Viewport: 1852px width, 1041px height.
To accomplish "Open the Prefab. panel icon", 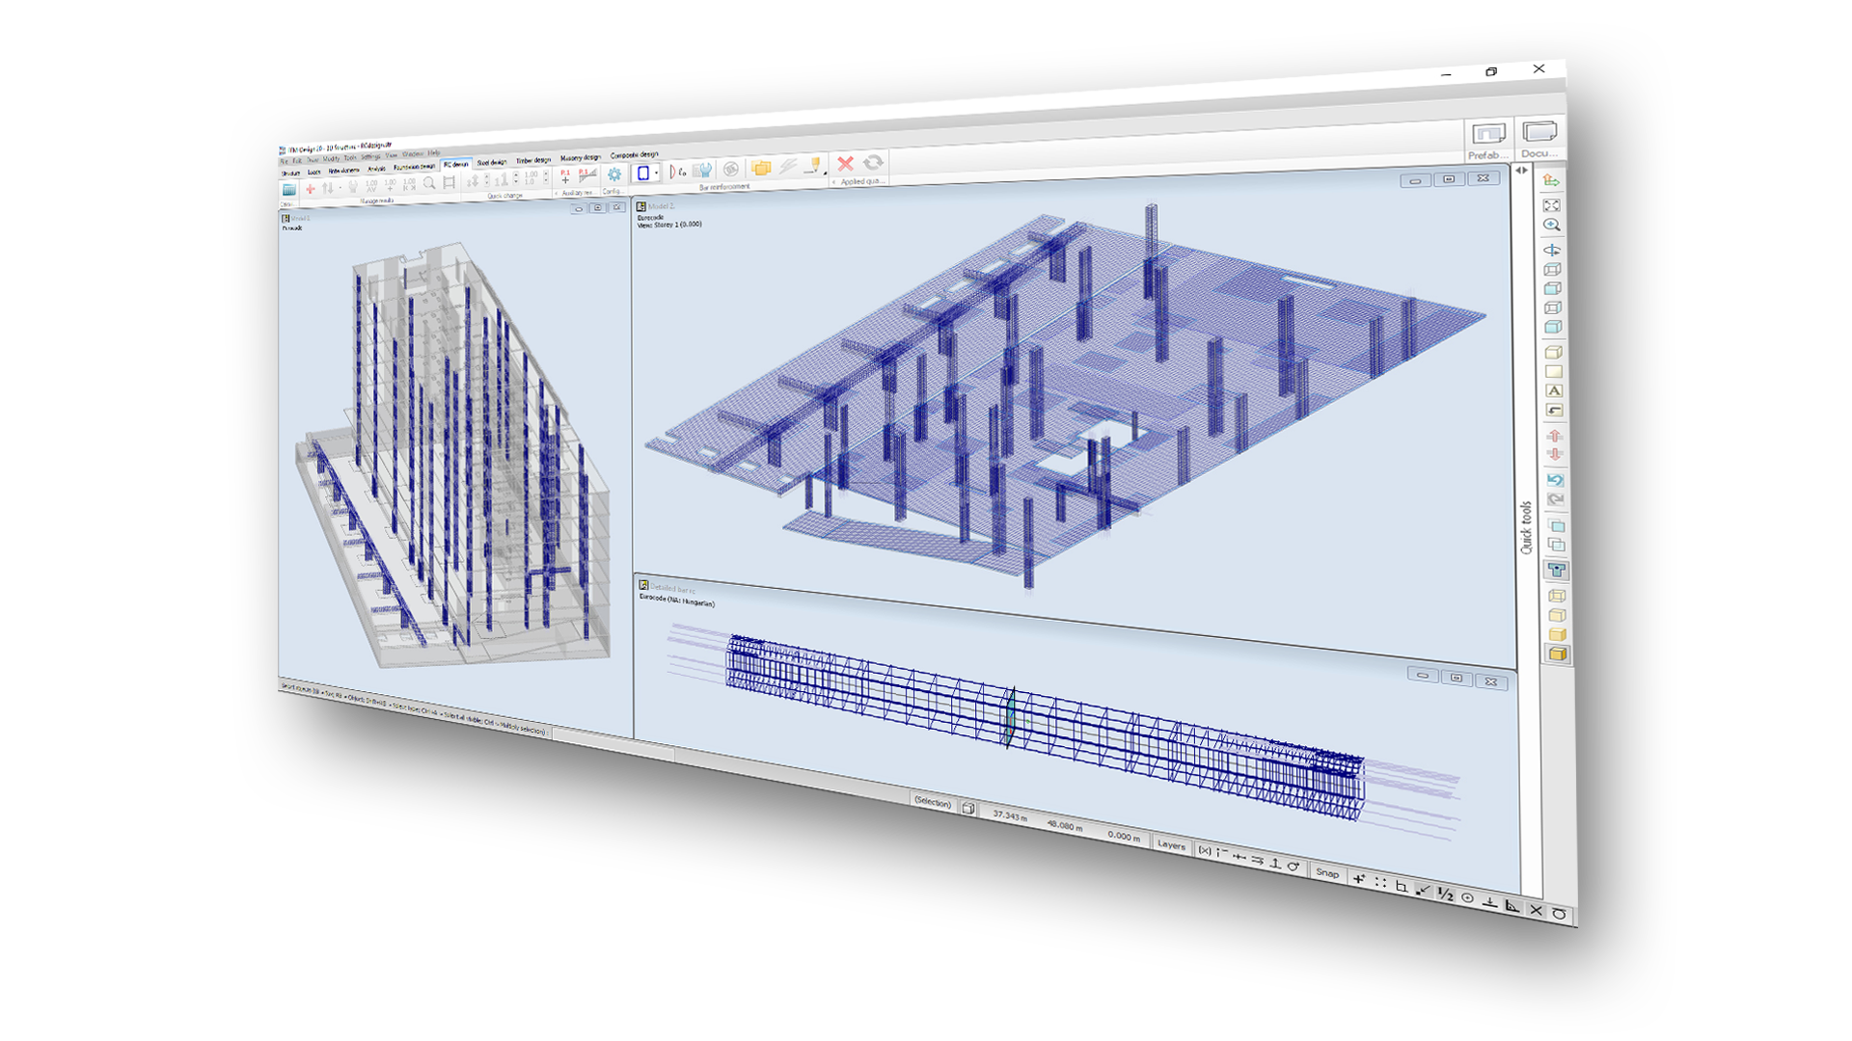I will 1488,135.
